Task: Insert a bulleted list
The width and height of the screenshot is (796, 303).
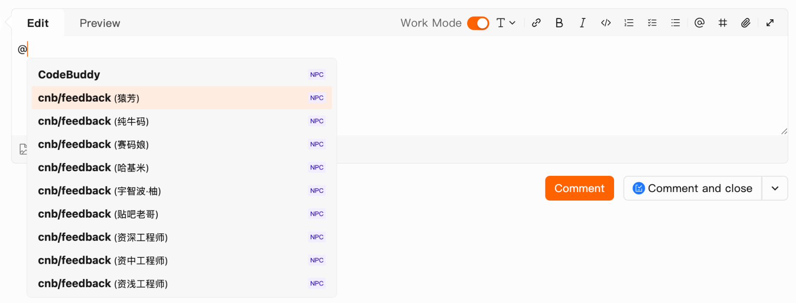Action: point(675,23)
